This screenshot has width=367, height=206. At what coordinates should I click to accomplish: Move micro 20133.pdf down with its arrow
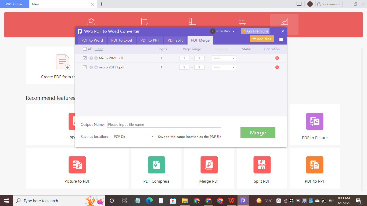(x=96, y=67)
